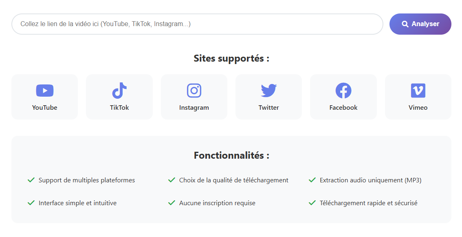This screenshot has width=462, height=237.
Task: Select the TikTok music note icon
Action: pos(119,90)
